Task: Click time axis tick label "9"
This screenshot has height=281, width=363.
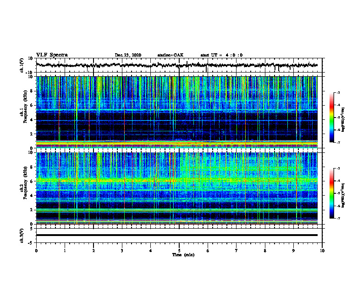Action: [293, 251]
